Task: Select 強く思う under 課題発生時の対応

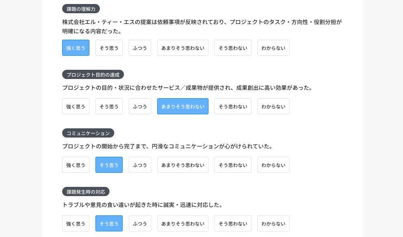Action: click(75, 223)
